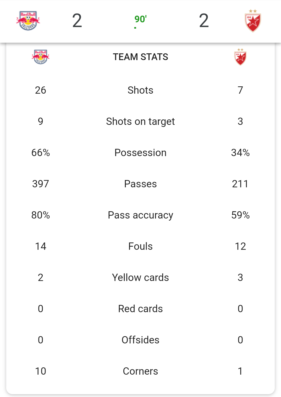This screenshot has height=397, width=281.
Task: Select the Offsides stat label
Action: coord(140,340)
